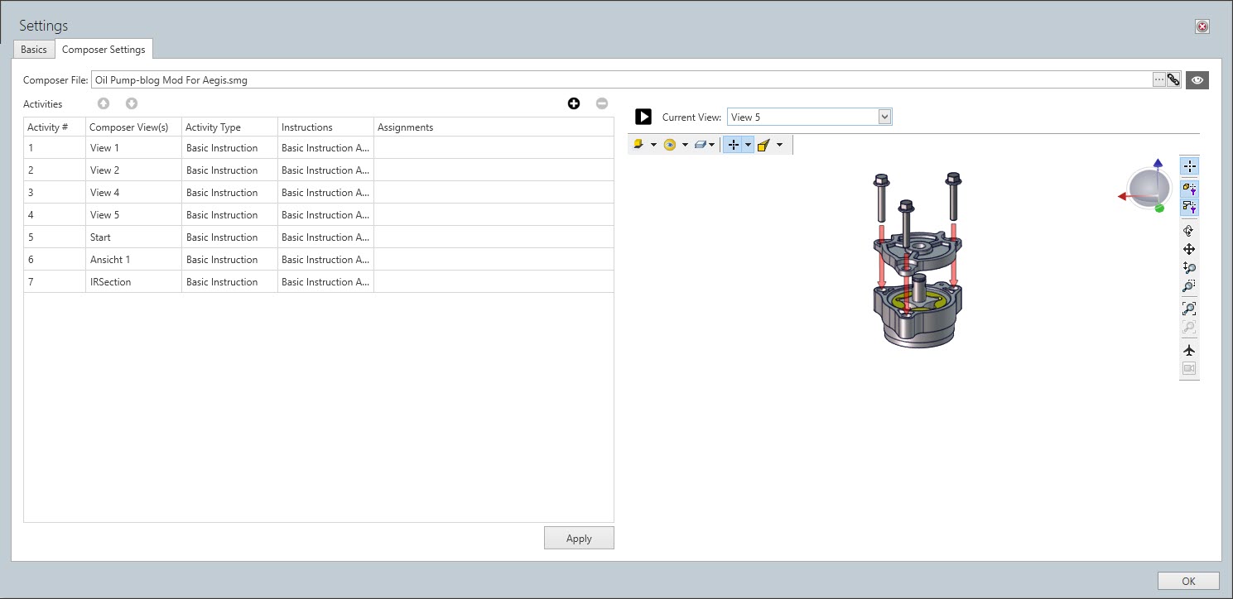Switch to the Basics tab

coord(34,50)
